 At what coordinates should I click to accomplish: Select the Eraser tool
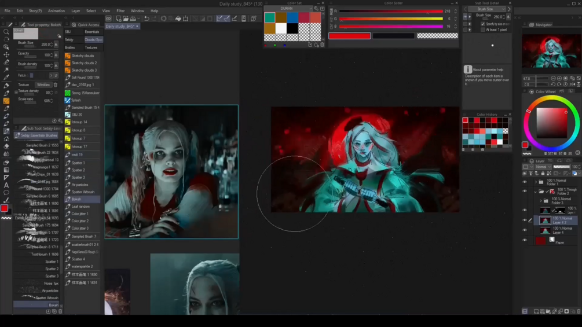[6, 146]
